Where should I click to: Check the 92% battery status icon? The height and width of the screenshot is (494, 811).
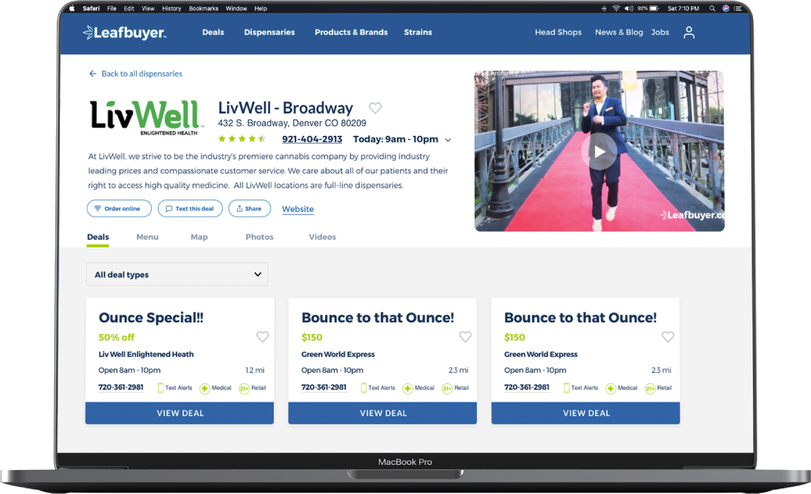pyautogui.click(x=655, y=9)
